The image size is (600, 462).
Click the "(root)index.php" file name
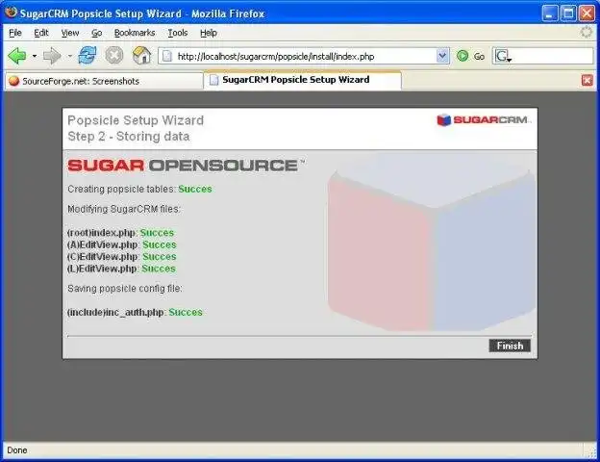point(101,233)
